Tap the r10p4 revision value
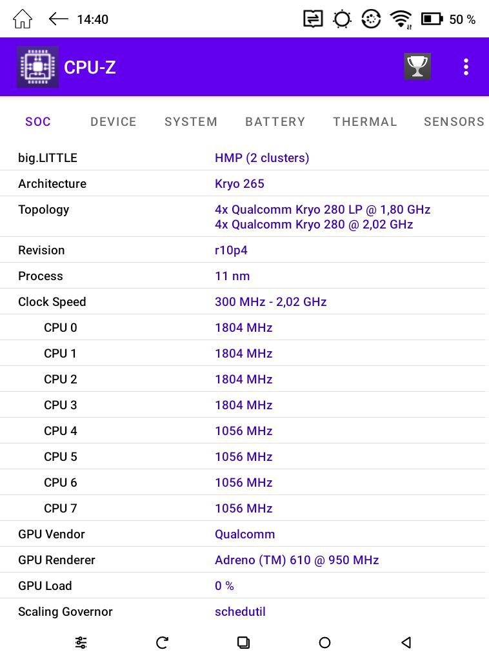Image resolution: width=489 pixels, height=661 pixels. pyautogui.click(x=231, y=250)
